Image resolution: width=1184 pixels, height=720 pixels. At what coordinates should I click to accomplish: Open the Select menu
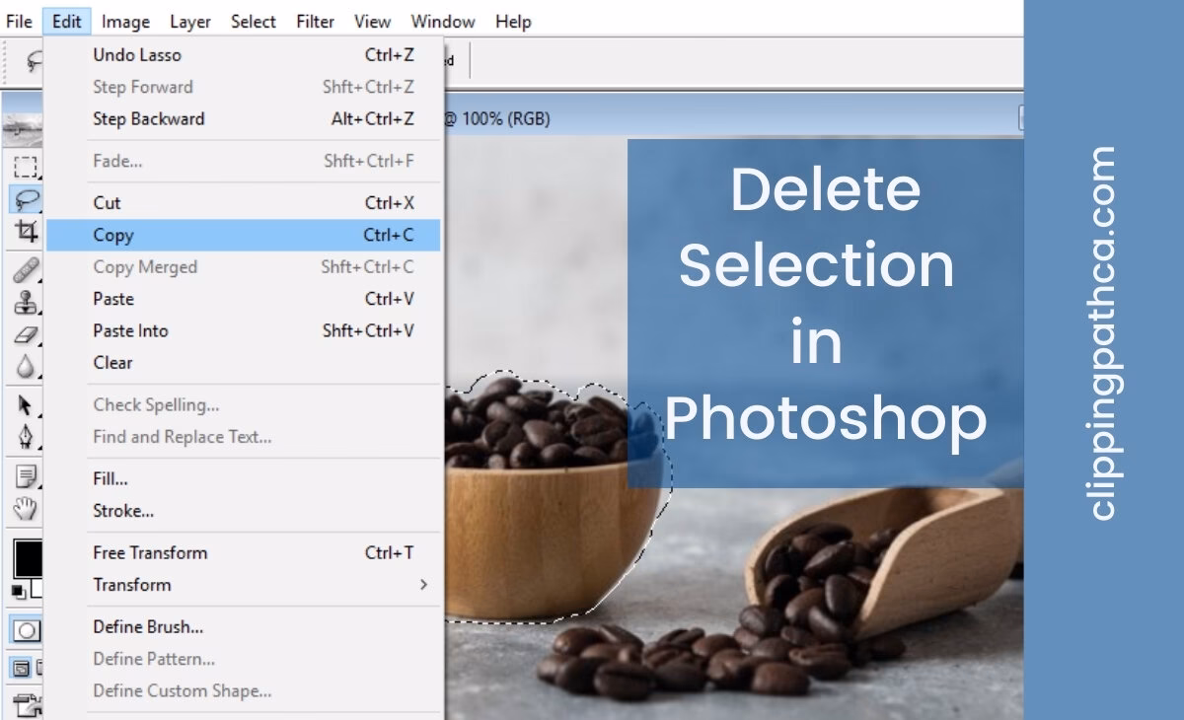click(x=253, y=21)
